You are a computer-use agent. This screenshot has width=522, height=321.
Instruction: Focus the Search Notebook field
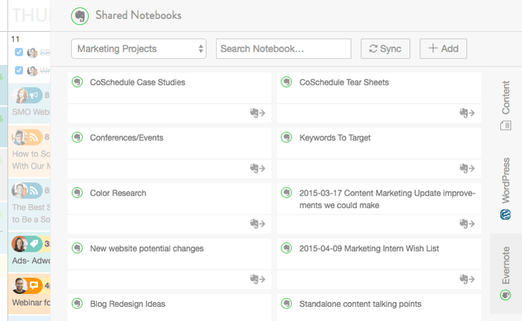pos(283,49)
